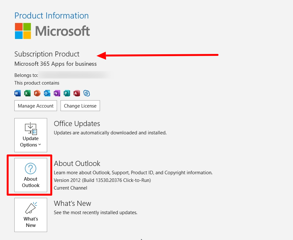The height and width of the screenshot is (240, 293).
Task: Click the PowerPoint app icon
Action: pyautogui.click(x=37, y=93)
